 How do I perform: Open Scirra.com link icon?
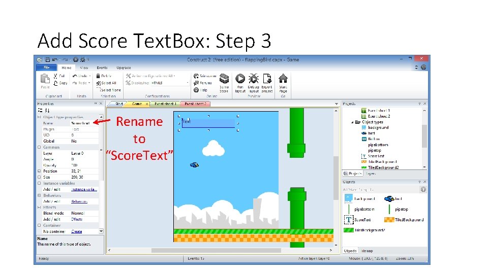click(196, 76)
